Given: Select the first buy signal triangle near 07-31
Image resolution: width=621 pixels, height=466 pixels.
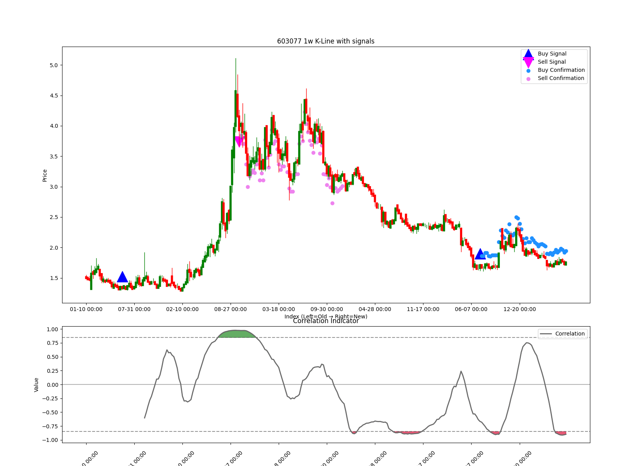Looking at the screenshot, I should [122, 277].
